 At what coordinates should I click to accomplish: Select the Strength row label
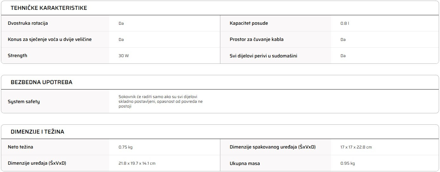click(x=17, y=56)
